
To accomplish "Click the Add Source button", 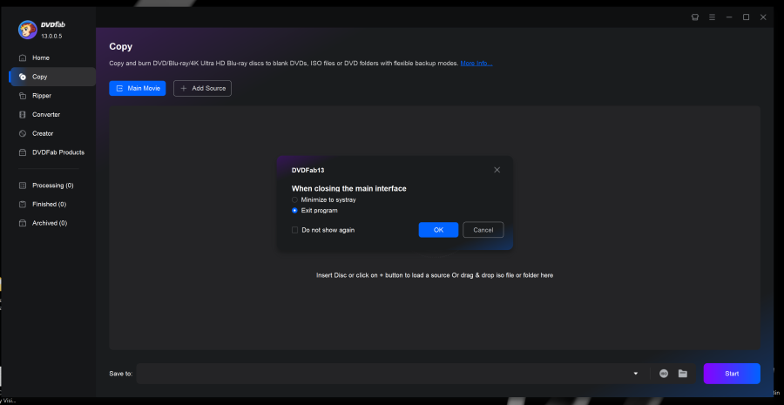I will (202, 88).
